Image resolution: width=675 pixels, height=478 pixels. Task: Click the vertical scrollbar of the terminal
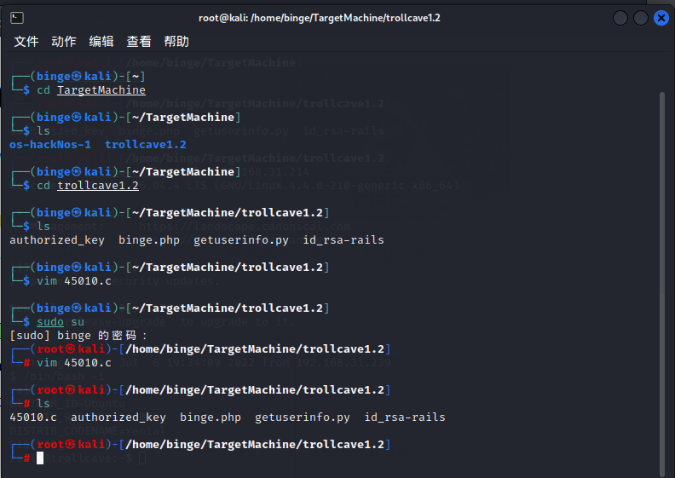662,284
